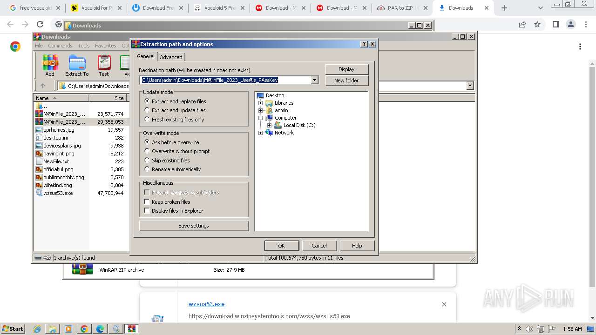Select the wzsus53.exe file icon
Viewport: 596px width, 335px height.
tap(39, 193)
